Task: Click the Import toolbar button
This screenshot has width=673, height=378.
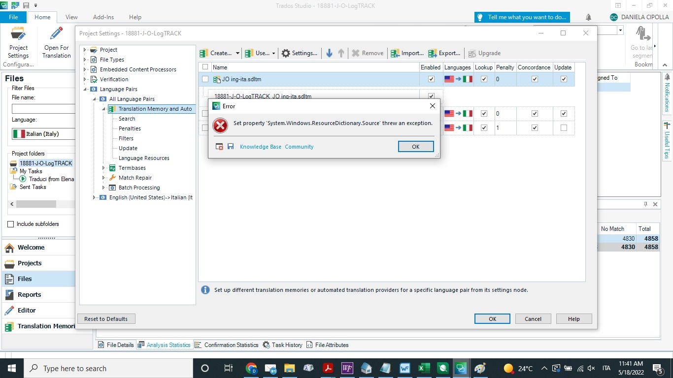Action: 407,53
